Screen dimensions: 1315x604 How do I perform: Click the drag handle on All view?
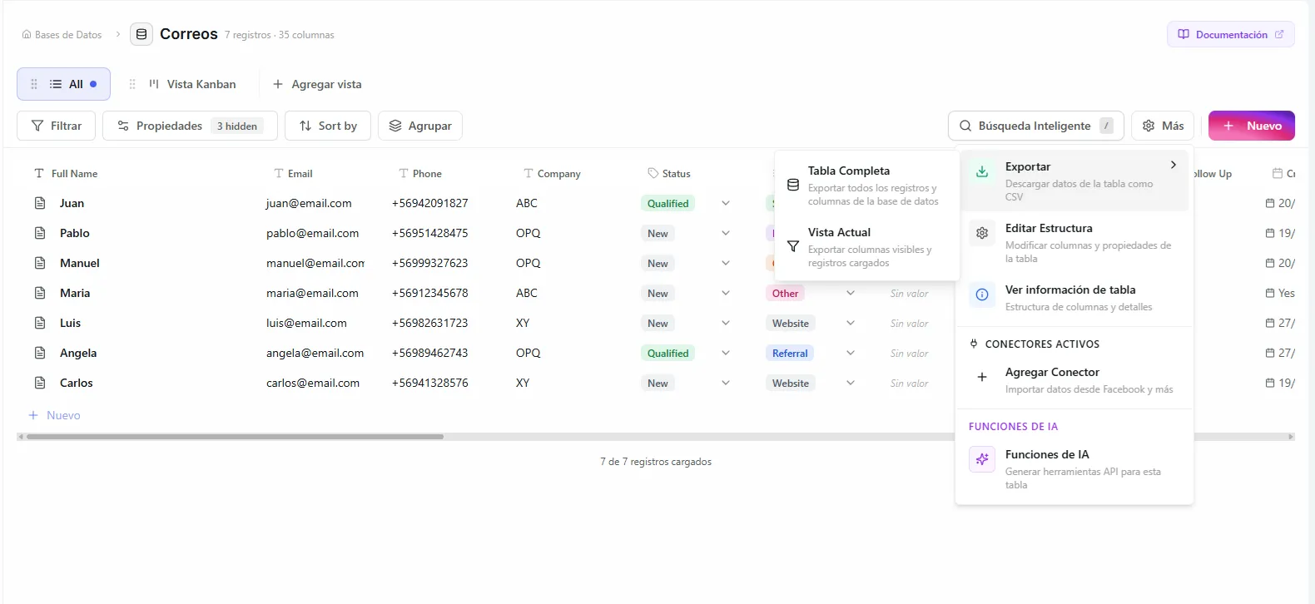(34, 84)
